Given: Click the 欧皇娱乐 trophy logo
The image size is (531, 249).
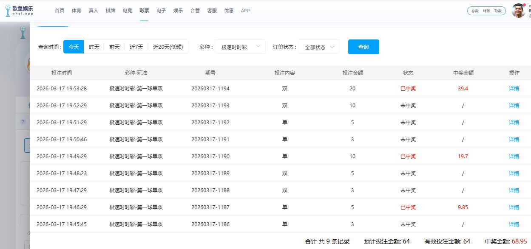Looking at the screenshot, I should 8,11.
